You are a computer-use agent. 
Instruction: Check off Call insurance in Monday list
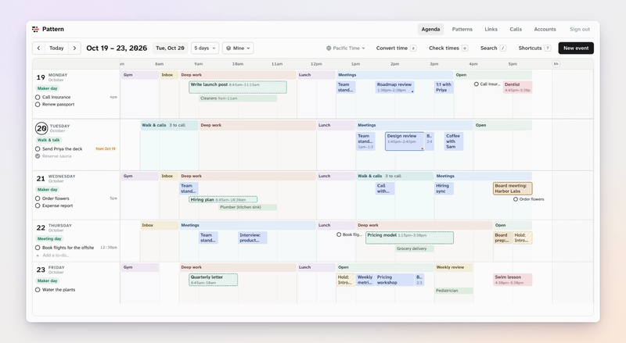38,97
